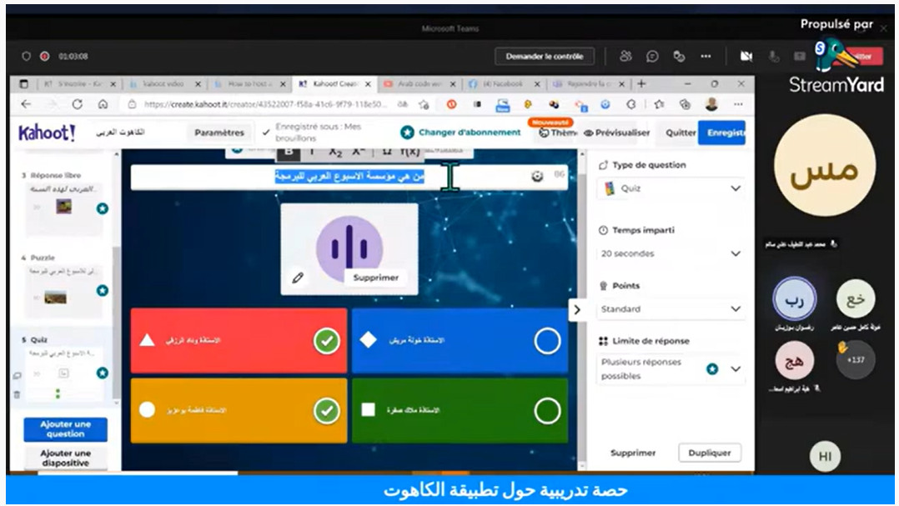Click the 'Demander le contrôle' button

tap(544, 56)
